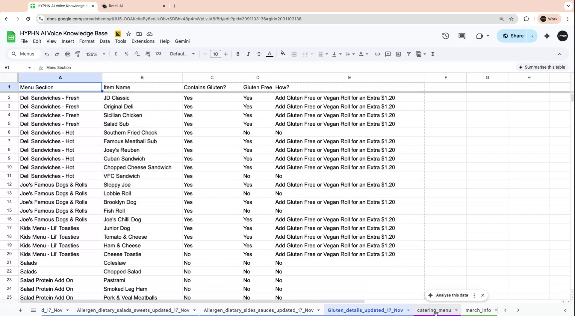Create a filter
This screenshot has height=316, width=575.
click(x=408, y=54)
